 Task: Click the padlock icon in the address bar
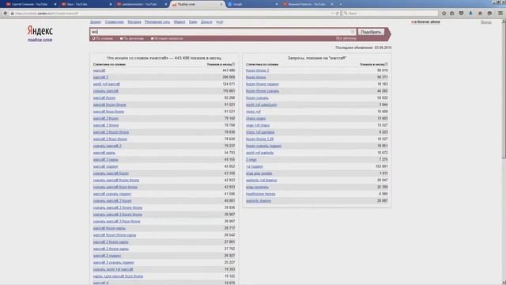click(13, 13)
